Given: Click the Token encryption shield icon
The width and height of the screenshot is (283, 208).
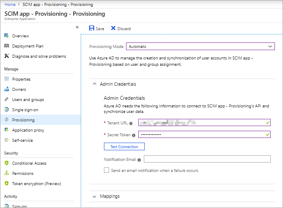Looking at the screenshot, I should (x=6, y=183).
